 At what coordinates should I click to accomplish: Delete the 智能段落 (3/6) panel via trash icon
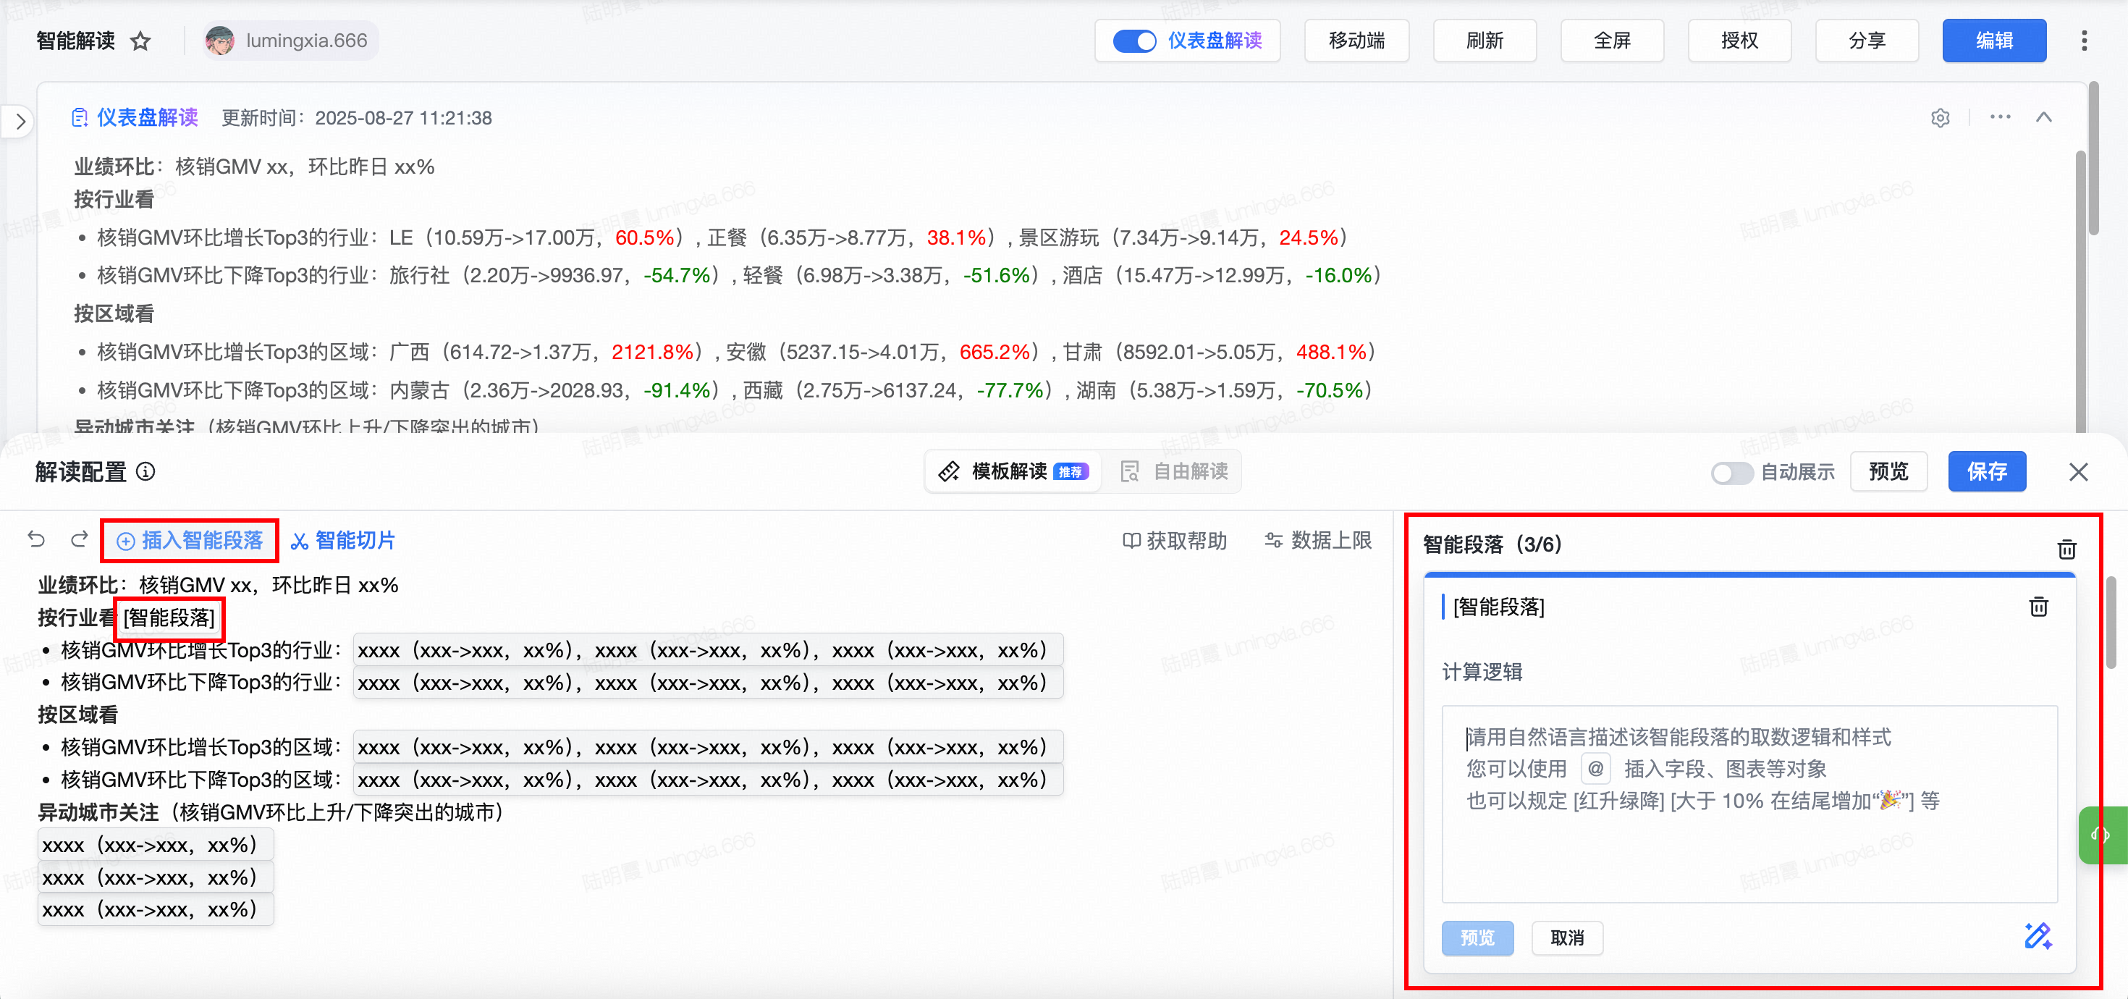pyautogui.click(x=2066, y=549)
